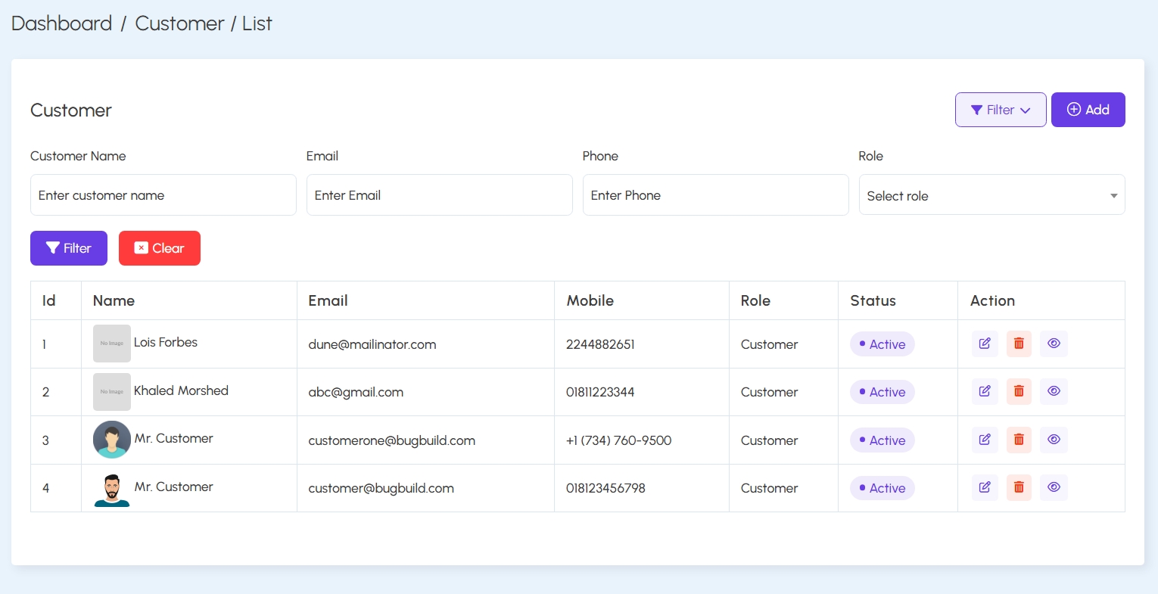This screenshot has height=594, width=1158.
Task: Focus the Enter Phone field
Action: click(x=716, y=195)
